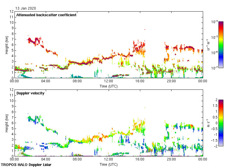
Task: Click the 10^-4 label on the backscatter color bar
Action: pos(214,22)
